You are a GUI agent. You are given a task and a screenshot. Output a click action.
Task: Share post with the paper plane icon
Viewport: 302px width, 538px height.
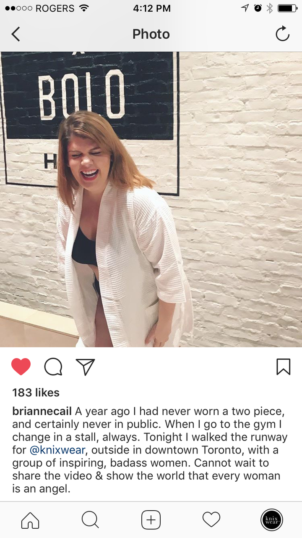click(x=85, y=367)
